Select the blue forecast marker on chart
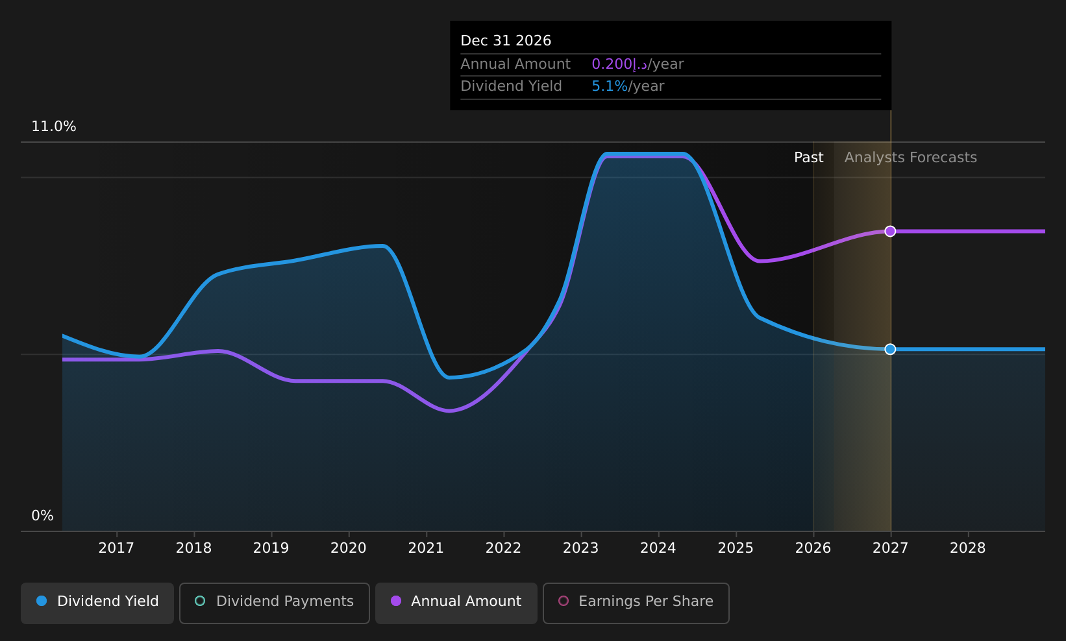 coord(890,349)
